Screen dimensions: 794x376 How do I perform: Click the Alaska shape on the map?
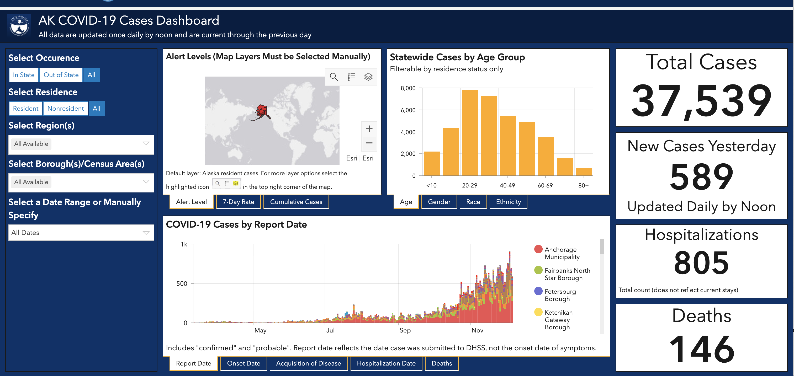click(x=261, y=111)
